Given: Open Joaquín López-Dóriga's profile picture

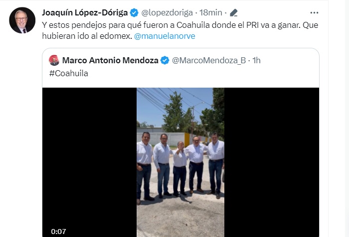Looking at the screenshot, I should [22, 20].
